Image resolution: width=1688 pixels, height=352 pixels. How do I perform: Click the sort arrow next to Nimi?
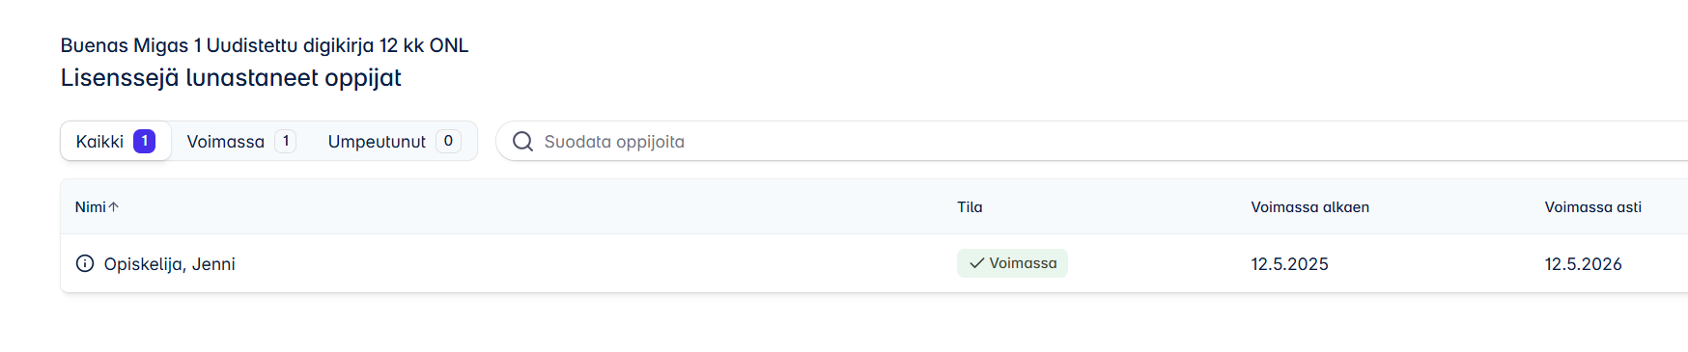pyautogui.click(x=114, y=207)
